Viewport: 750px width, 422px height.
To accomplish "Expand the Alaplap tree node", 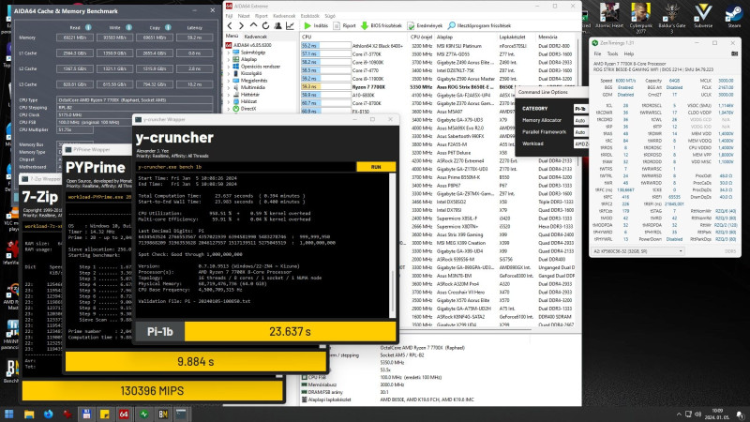I will pos(229,60).
